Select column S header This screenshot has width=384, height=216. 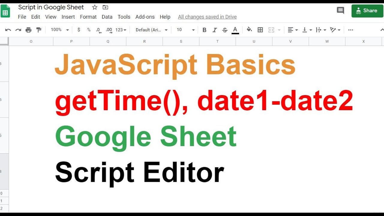coord(181,41)
